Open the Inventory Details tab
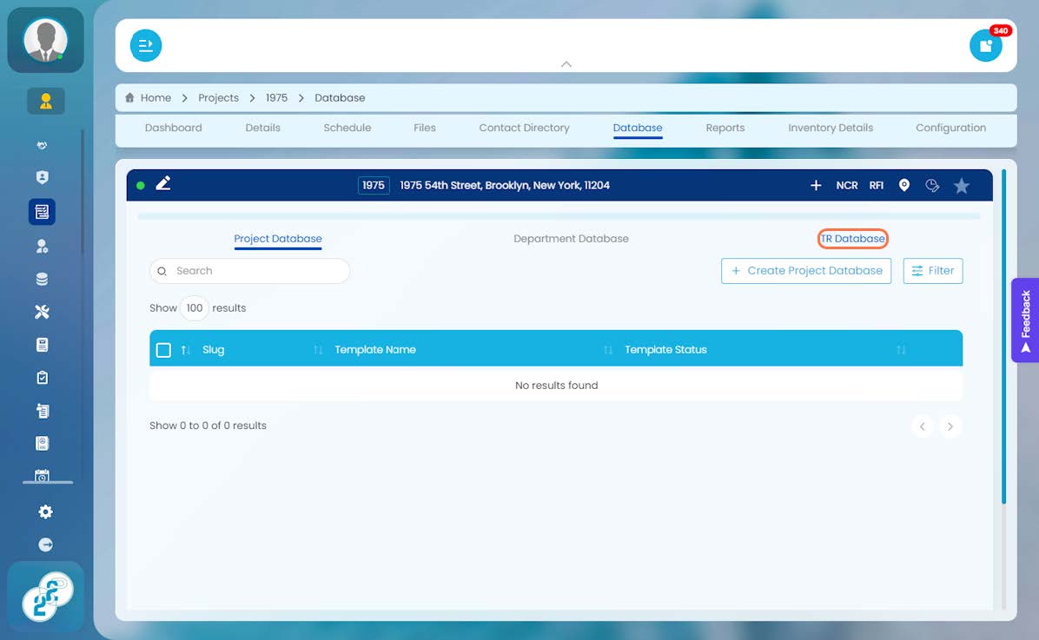The width and height of the screenshot is (1039, 640). pos(831,128)
